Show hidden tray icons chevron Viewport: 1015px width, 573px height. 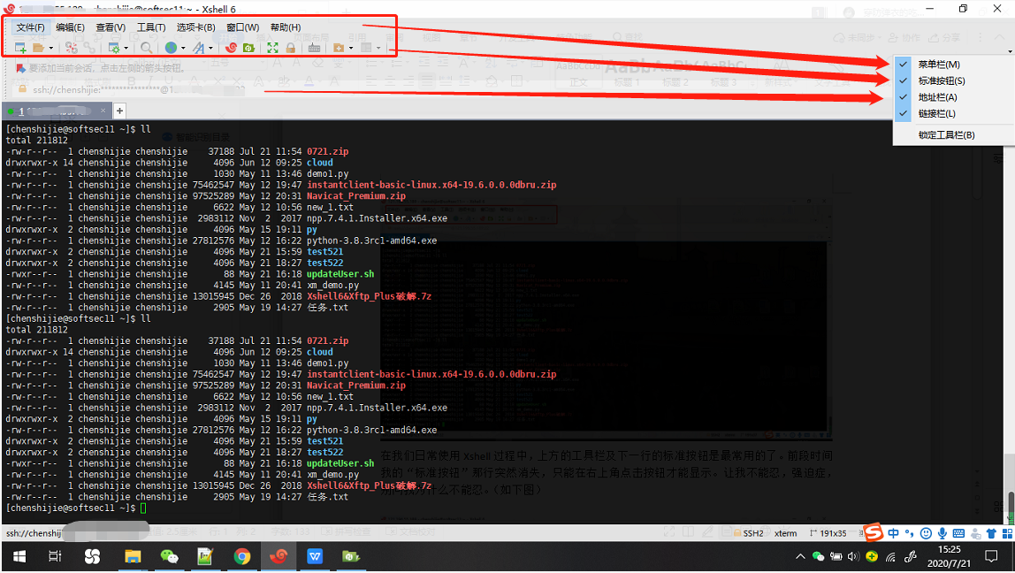click(x=801, y=556)
